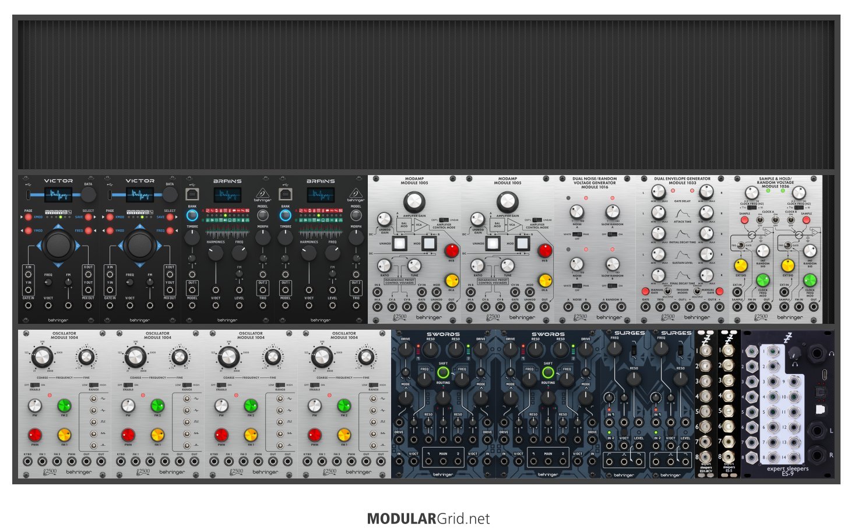
Task: Flip the ENABLE switch on the leftmost Oscillator 1004
Action: tap(35, 385)
